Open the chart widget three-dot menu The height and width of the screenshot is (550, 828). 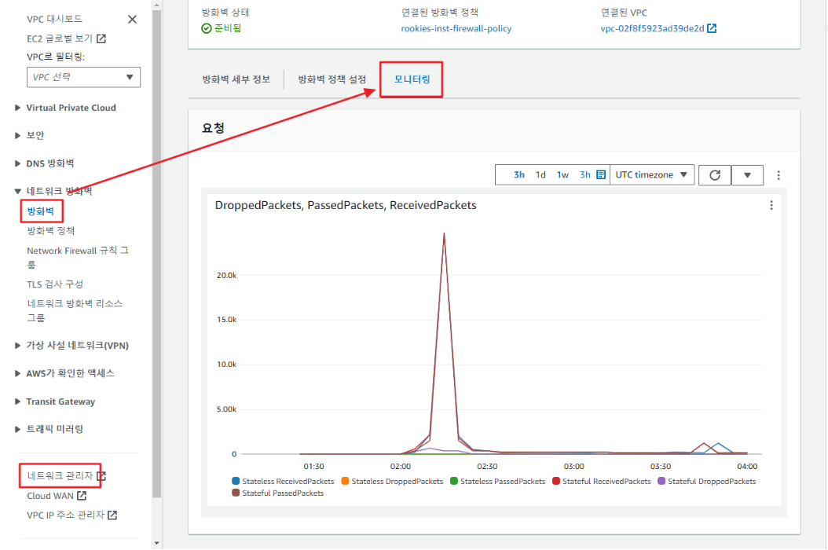click(x=771, y=205)
